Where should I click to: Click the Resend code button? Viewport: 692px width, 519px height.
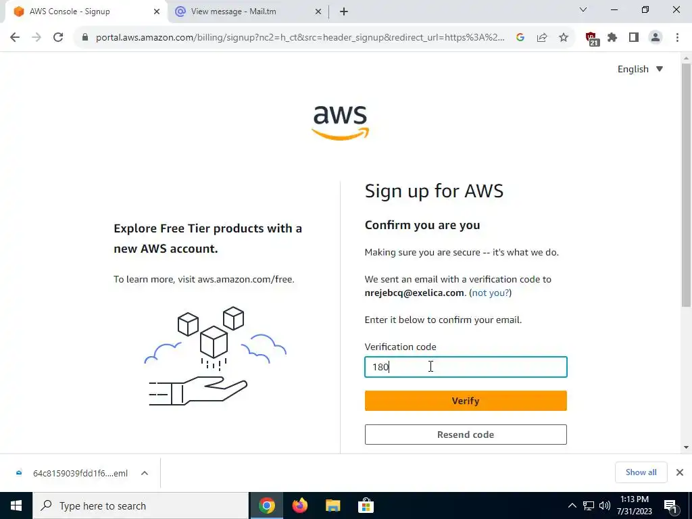point(466,435)
